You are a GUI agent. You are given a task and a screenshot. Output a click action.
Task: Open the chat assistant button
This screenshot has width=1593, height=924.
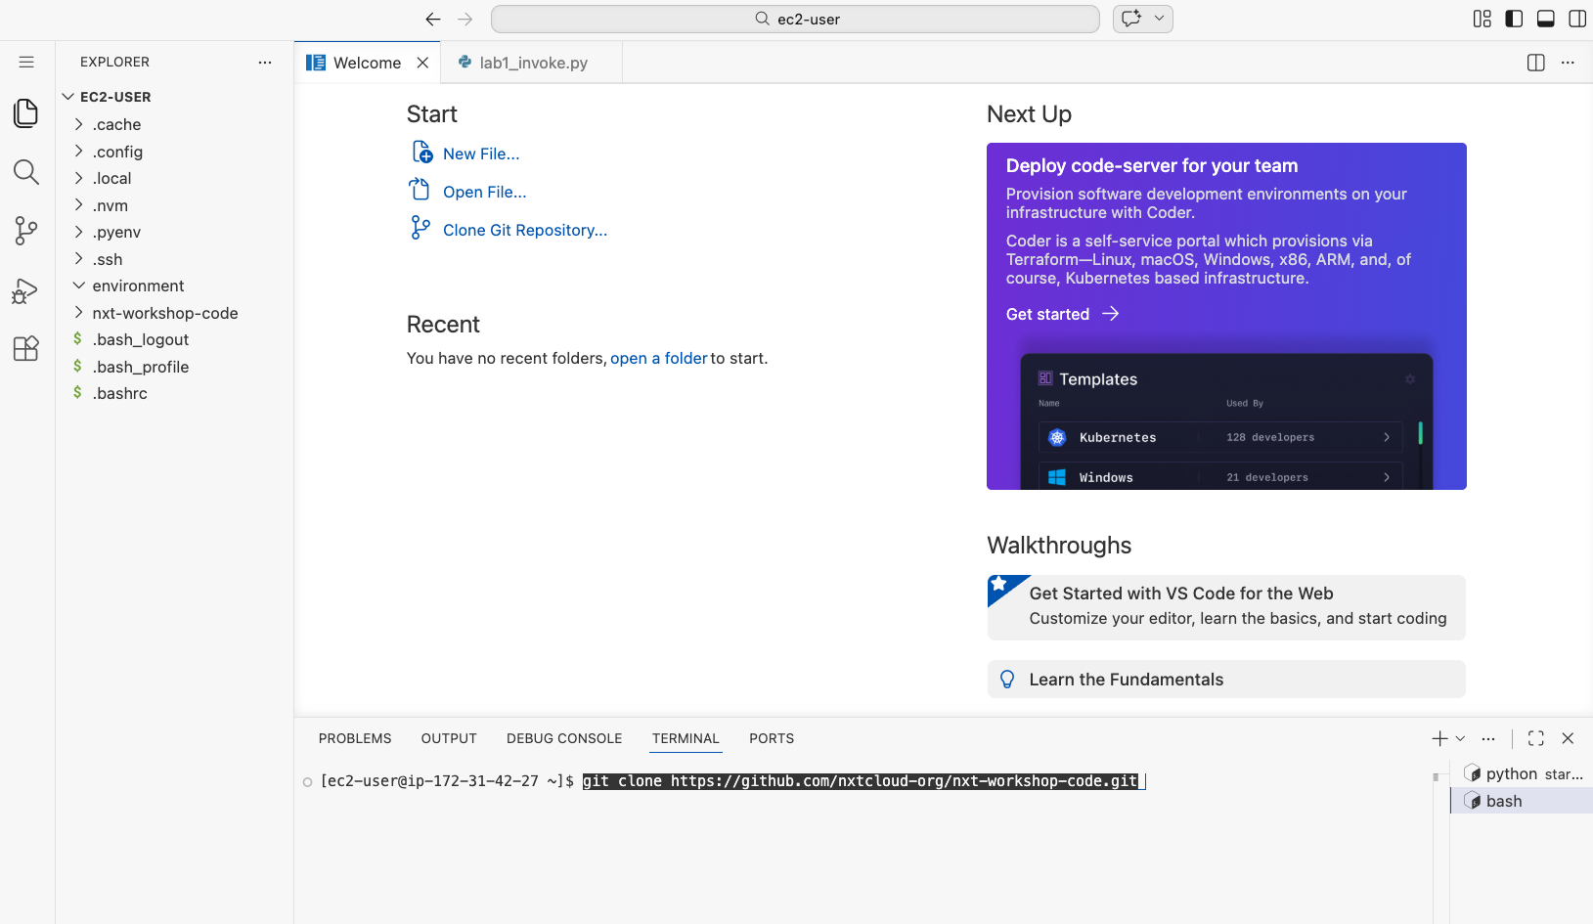1131,19
